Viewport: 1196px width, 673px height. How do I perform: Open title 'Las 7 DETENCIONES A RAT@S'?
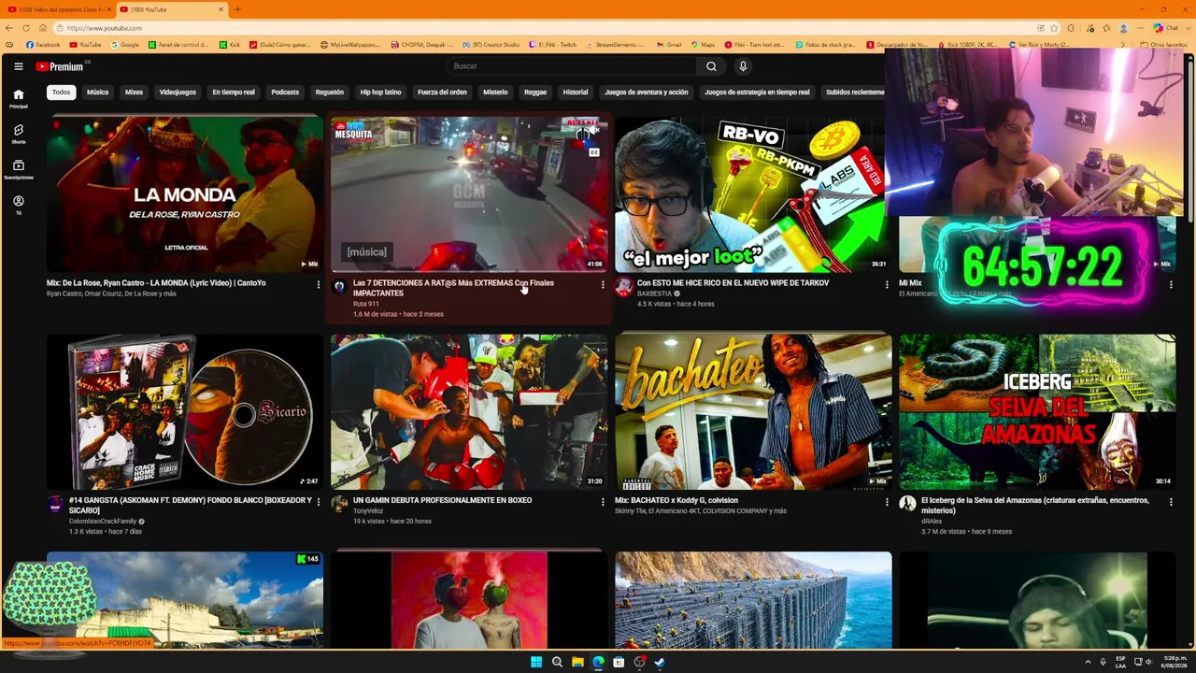point(453,288)
